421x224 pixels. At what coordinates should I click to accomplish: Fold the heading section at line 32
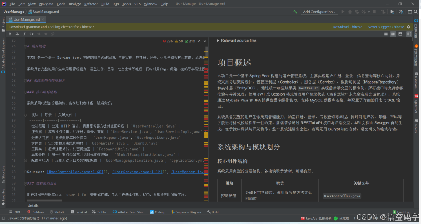coord(25,80)
